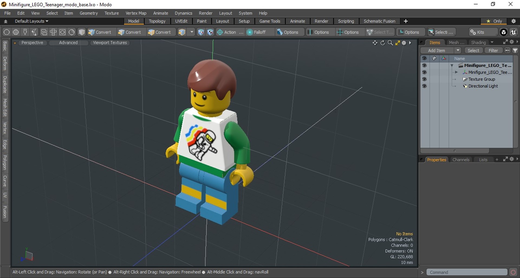This screenshot has width=520, height=278.
Task: Open the Geometry menu
Action: [89, 13]
